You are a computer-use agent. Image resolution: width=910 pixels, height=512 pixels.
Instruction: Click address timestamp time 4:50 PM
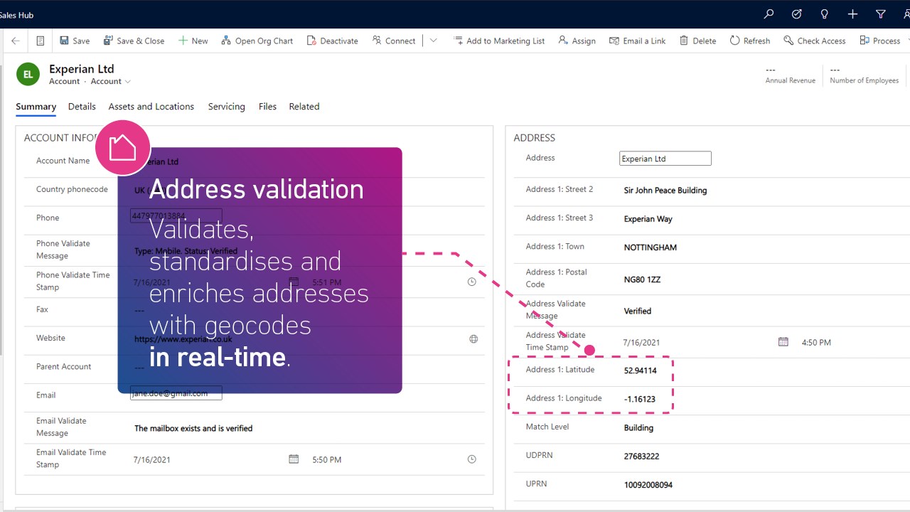click(816, 343)
